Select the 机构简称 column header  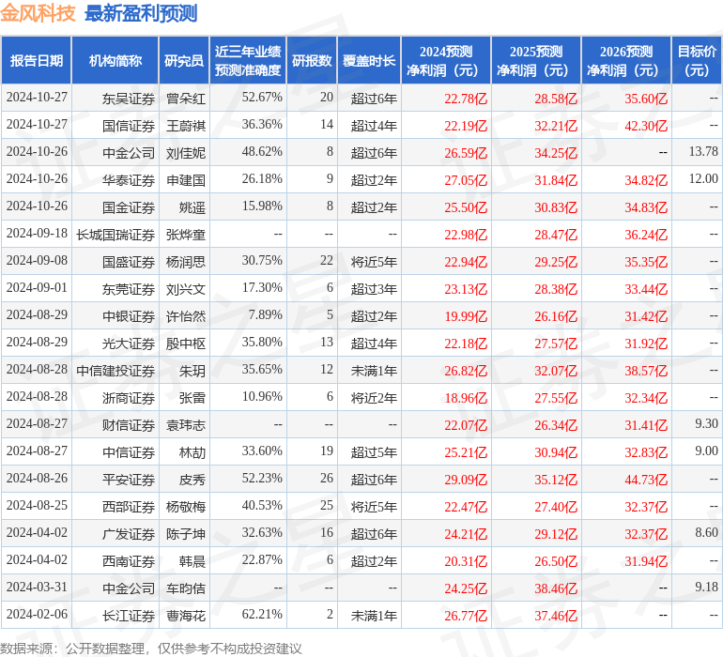(x=115, y=60)
